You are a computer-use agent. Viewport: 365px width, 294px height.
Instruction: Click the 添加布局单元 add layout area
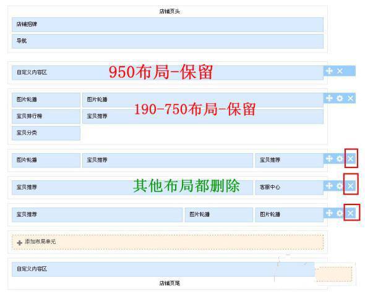[168, 242]
